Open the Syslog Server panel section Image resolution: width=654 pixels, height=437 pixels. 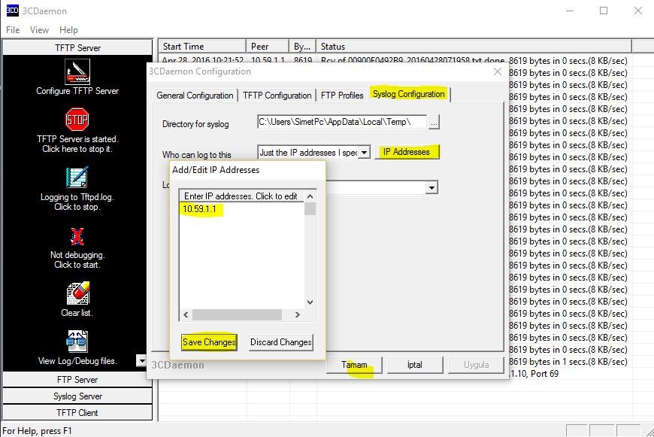77,396
